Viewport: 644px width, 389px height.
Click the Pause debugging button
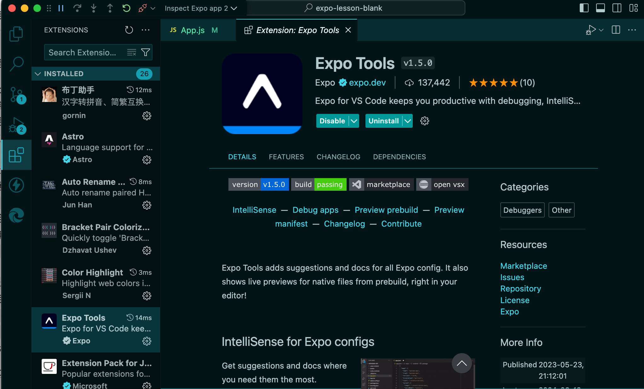coord(61,8)
